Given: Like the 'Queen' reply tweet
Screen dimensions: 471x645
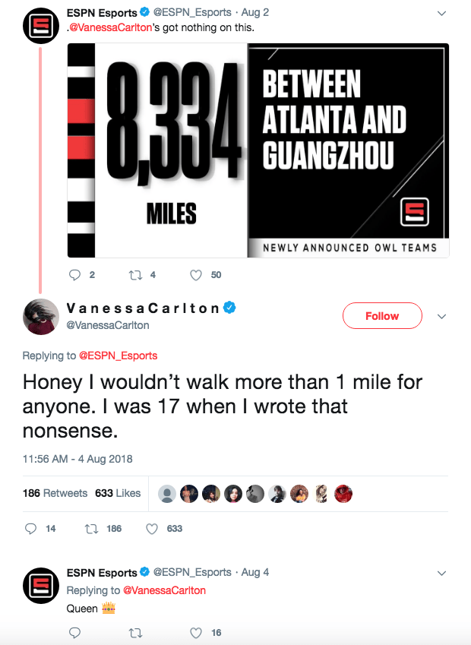Looking at the screenshot, I should (195, 632).
